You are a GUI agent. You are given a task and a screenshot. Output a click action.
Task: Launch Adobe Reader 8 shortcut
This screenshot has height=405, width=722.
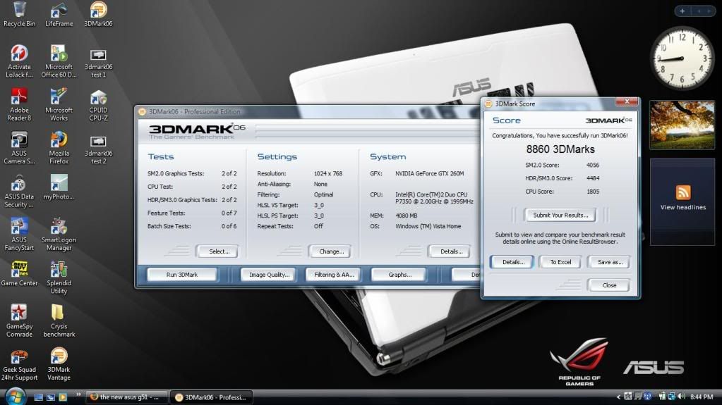point(19,104)
